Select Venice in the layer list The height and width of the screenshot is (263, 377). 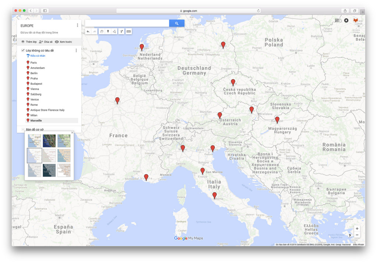pyautogui.click(x=34, y=99)
